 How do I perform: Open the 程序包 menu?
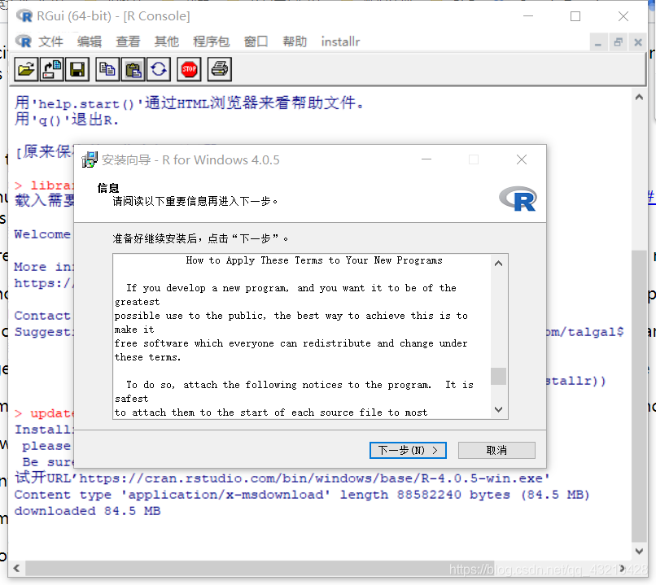click(x=212, y=41)
